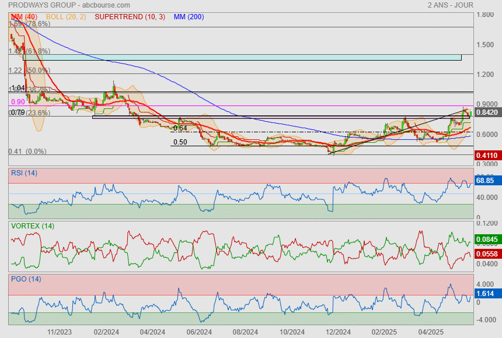Click the 0.64 support level label
The height and width of the screenshot is (338, 502).
click(180, 128)
